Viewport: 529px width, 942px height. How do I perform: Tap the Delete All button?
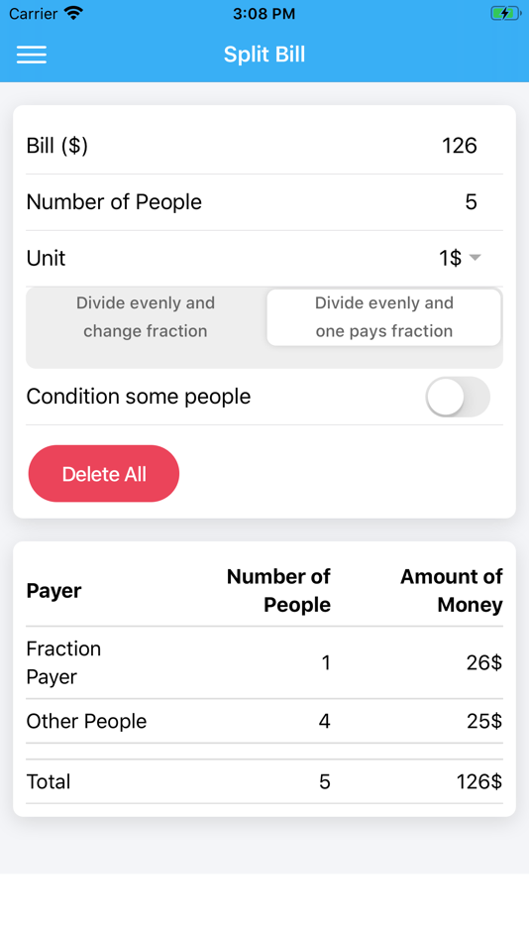point(104,473)
